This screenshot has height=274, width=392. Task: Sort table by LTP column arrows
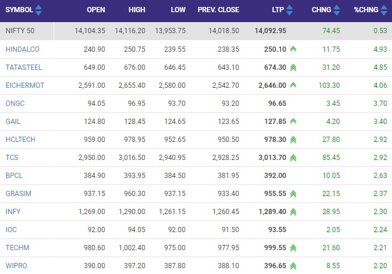pos(289,10)
